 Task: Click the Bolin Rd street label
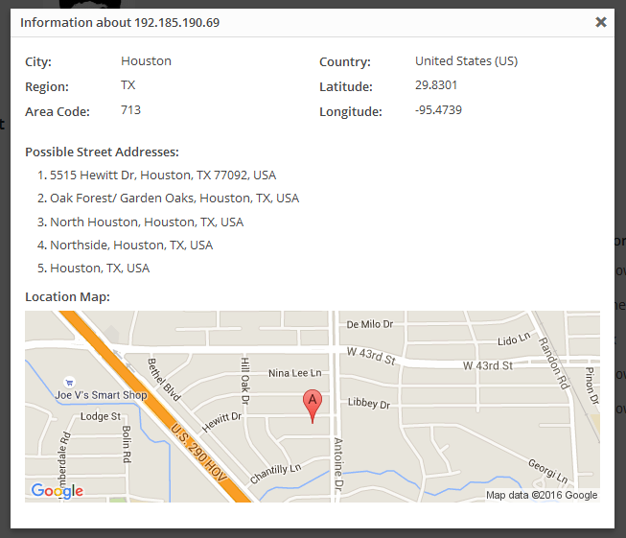(127, 444)
